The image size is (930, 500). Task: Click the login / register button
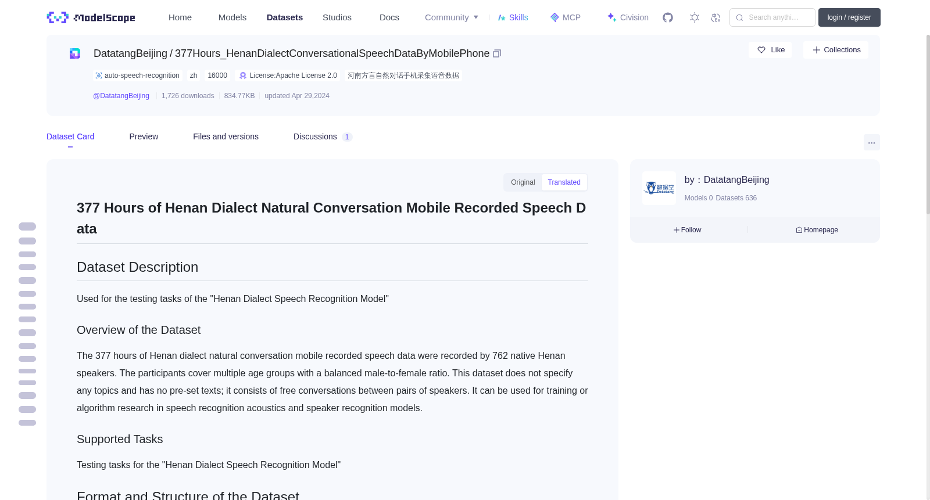[849, 17]
